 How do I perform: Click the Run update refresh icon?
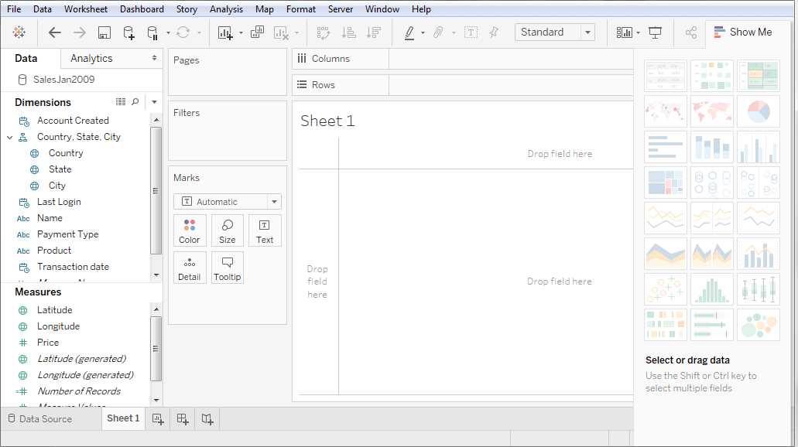(183, 32)
